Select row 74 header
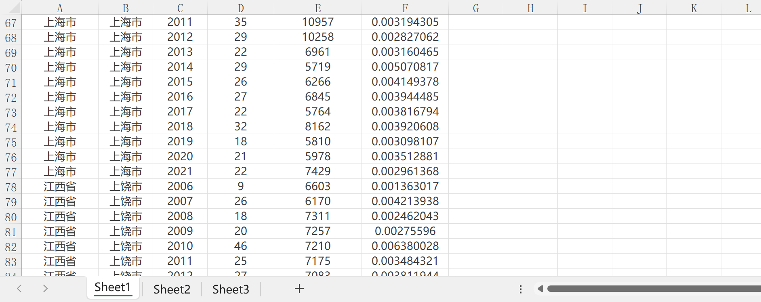761x302 pixels. pos(11,127)
